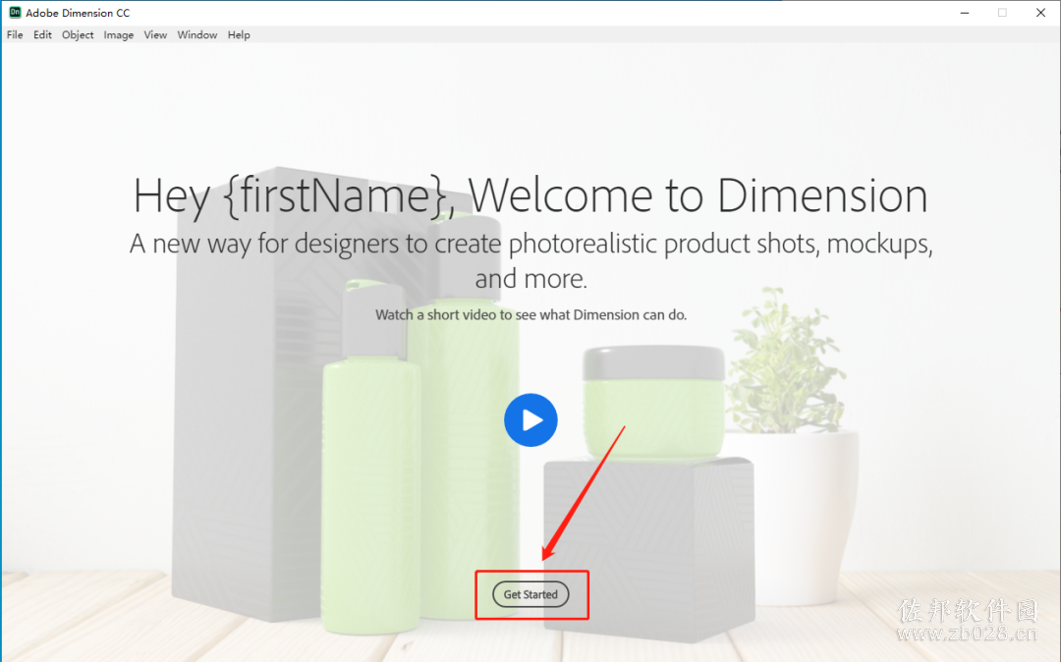Image resolution: width=1061 pixels, height=662 pixels.
Task: Open the View menu
Action: pos(155,34)
